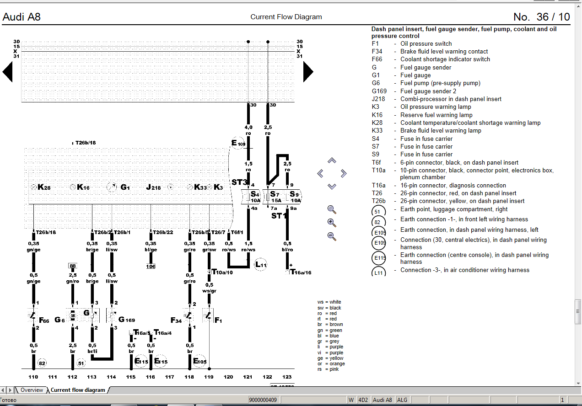
Task: Click current track number 123
Action: coord(287,377)
